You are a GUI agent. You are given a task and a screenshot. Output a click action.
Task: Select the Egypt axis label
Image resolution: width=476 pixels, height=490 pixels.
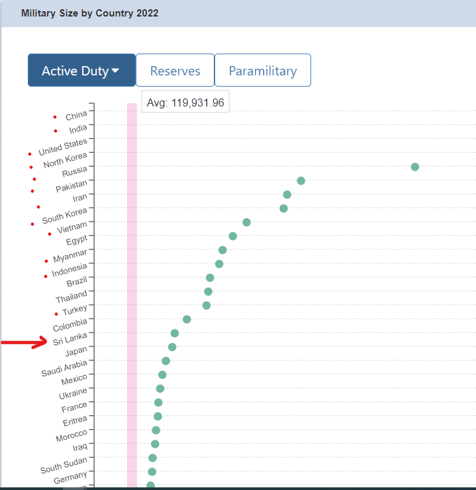[77, 240]
